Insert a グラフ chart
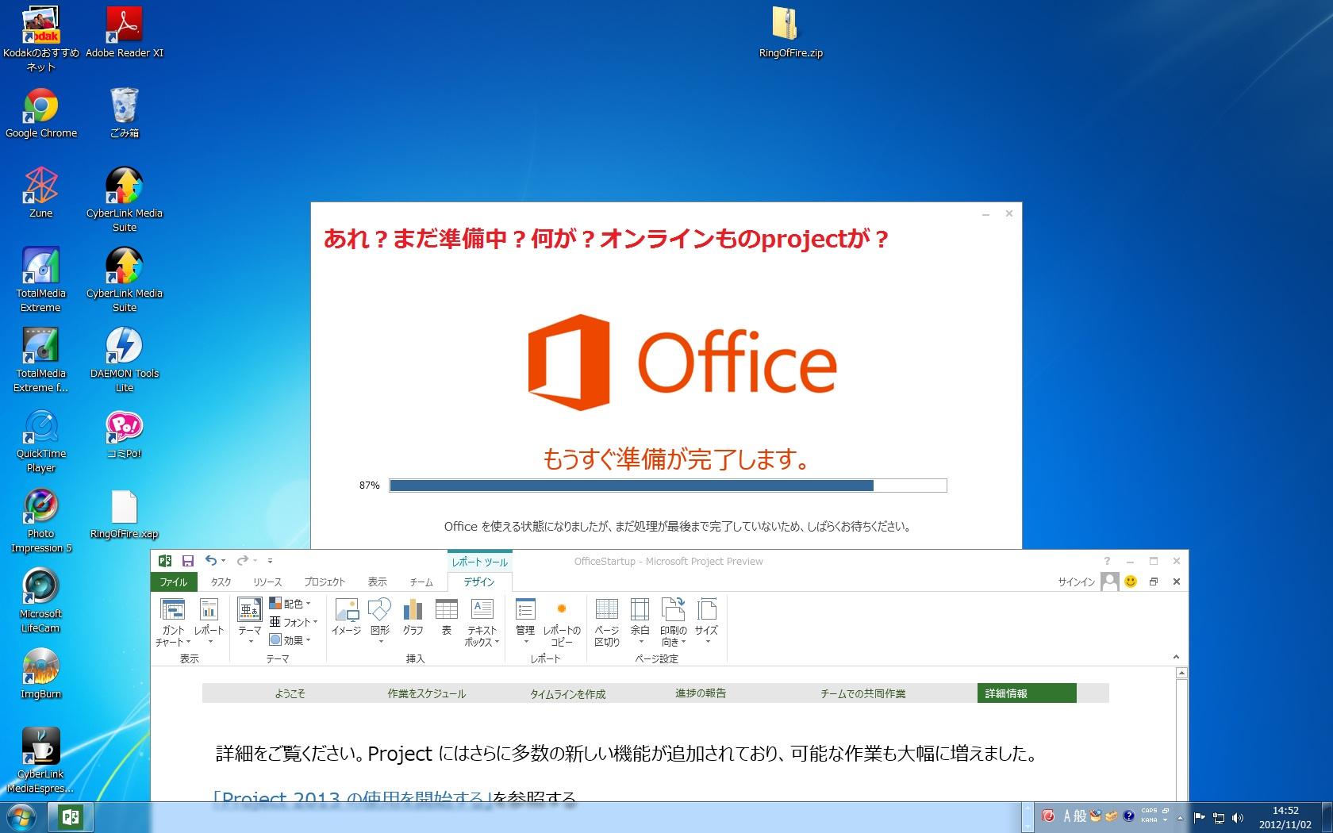The height and width of the screenshot is (833, 1333). (x=413, y=618)
